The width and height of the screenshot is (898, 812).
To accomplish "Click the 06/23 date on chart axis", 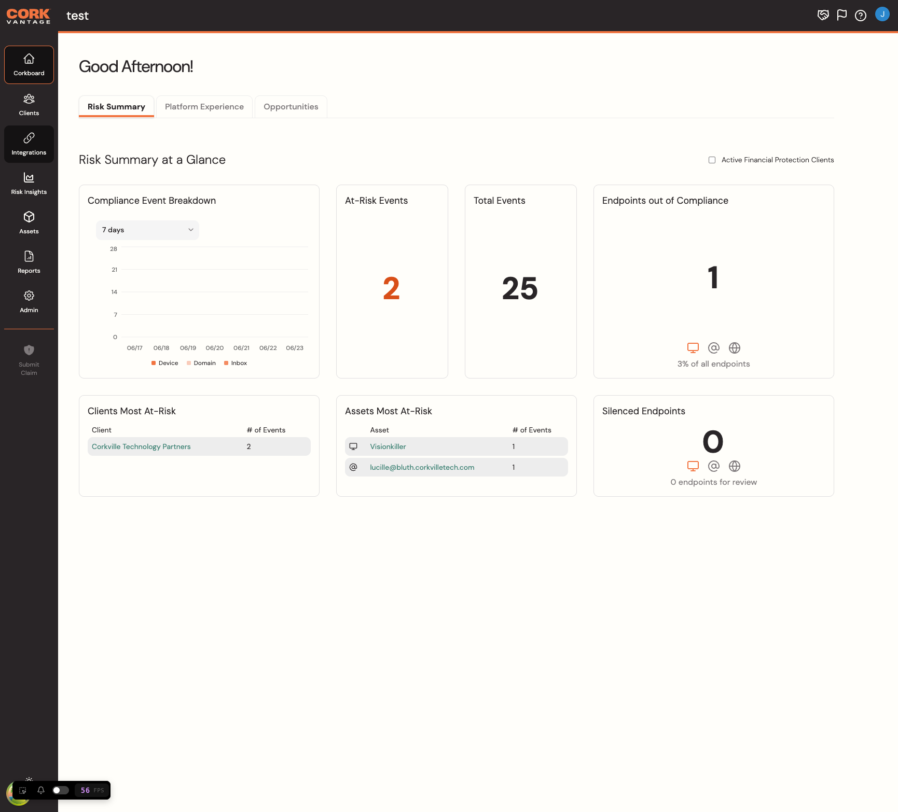I will click(295, 348).
